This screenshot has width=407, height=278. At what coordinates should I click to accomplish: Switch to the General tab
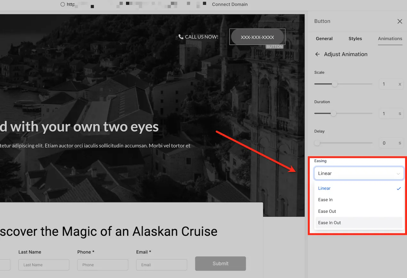pyautogui.click(x=324, y=39)
